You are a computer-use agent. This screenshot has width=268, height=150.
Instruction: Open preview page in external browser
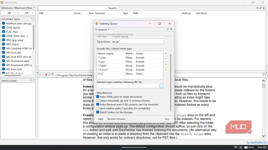coord(53,75)
